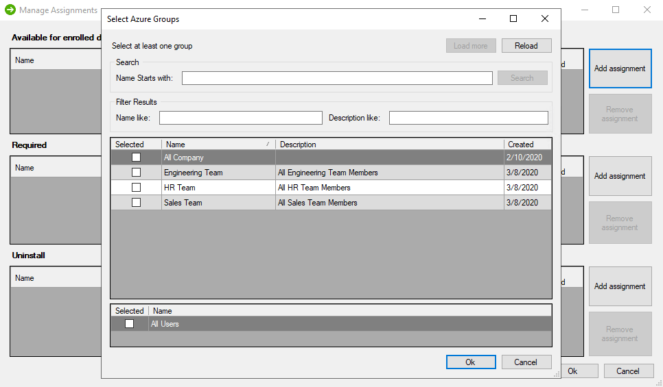Click Engineering Team's '3/8/2020' date cell

(x=527, y=173)
